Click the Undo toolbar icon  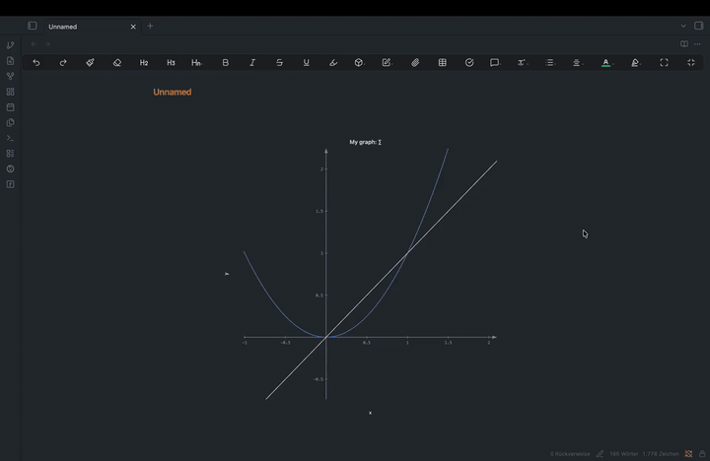pyautogui.click(x=36, y=63)
